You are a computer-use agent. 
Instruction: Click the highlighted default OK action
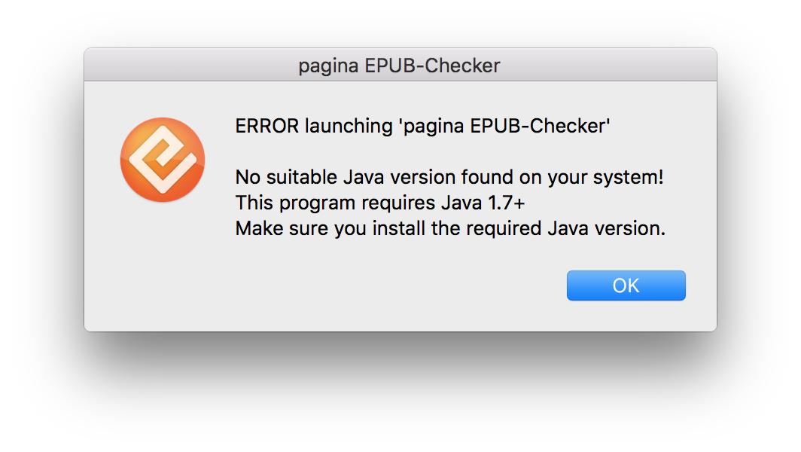tap(626, 285)
